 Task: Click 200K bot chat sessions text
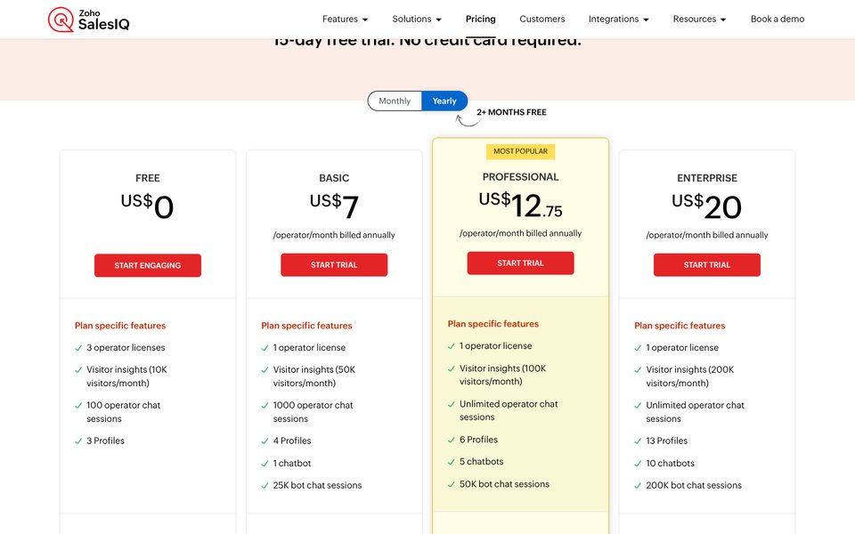pyautogui.click(x=694, y=485)
